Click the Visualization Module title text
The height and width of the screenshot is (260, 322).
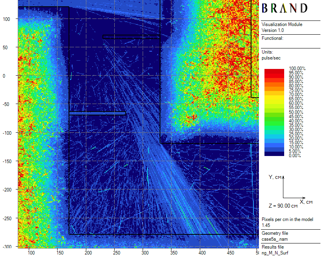coord(282,24)
